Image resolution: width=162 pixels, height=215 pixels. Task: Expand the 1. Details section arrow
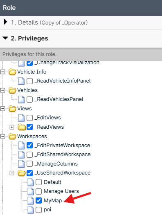click(5, 22)
